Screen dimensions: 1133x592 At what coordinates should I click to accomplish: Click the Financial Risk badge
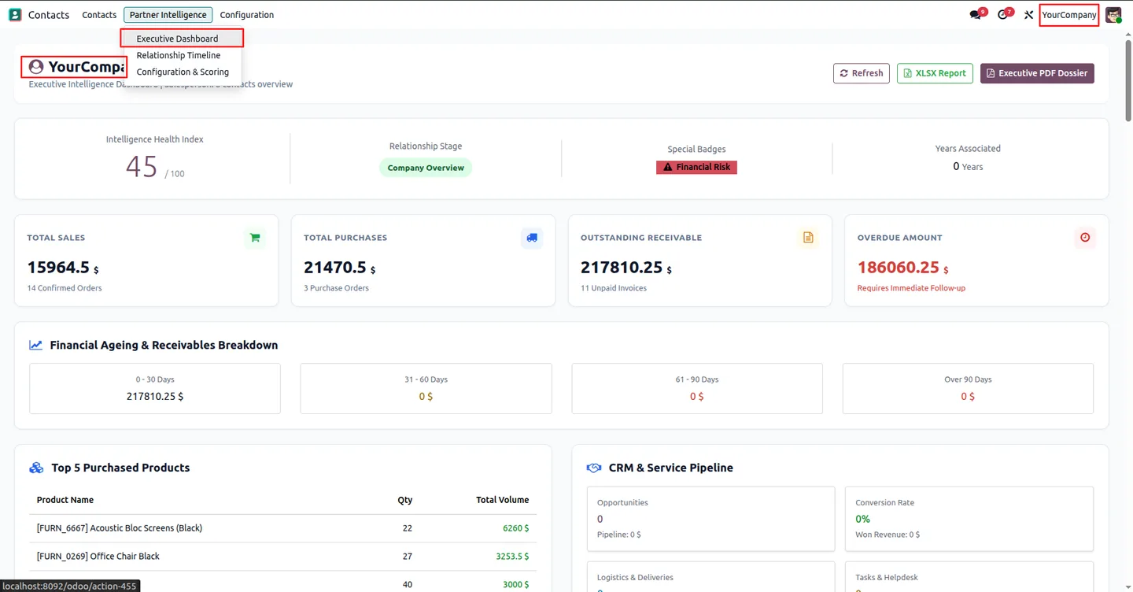[x=696, y=167]
